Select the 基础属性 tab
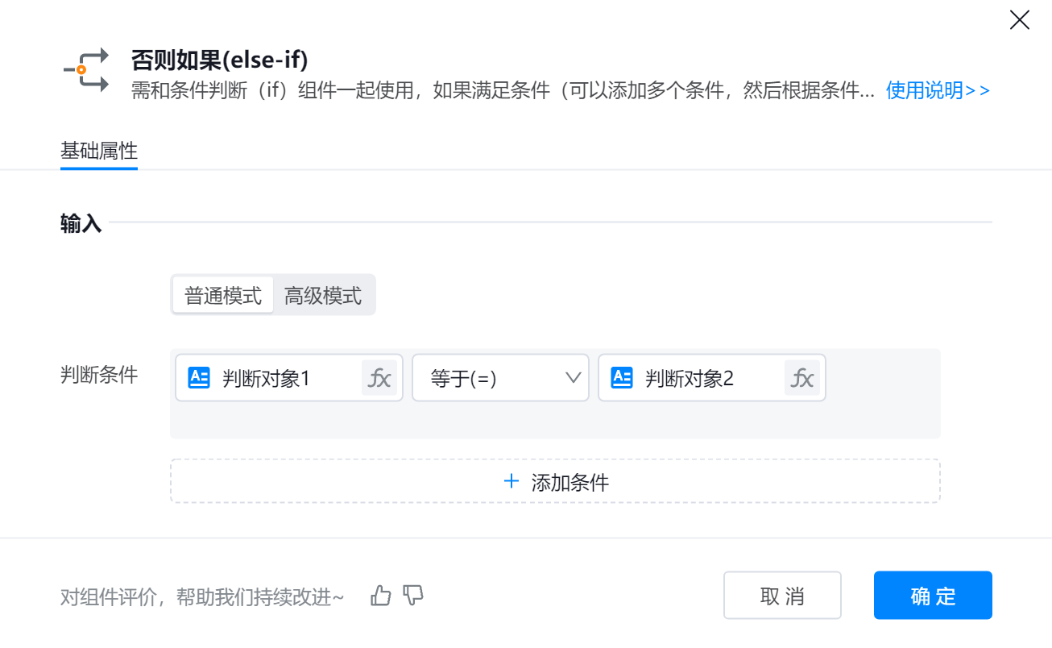This screenshot has height=648, width=1052. tap(99, 152)
